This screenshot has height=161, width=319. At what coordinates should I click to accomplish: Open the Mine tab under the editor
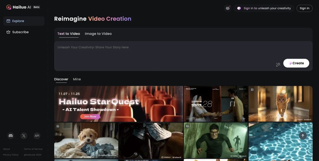[77, 79]
